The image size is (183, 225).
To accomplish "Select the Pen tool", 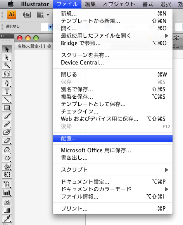I will [7, 83].
